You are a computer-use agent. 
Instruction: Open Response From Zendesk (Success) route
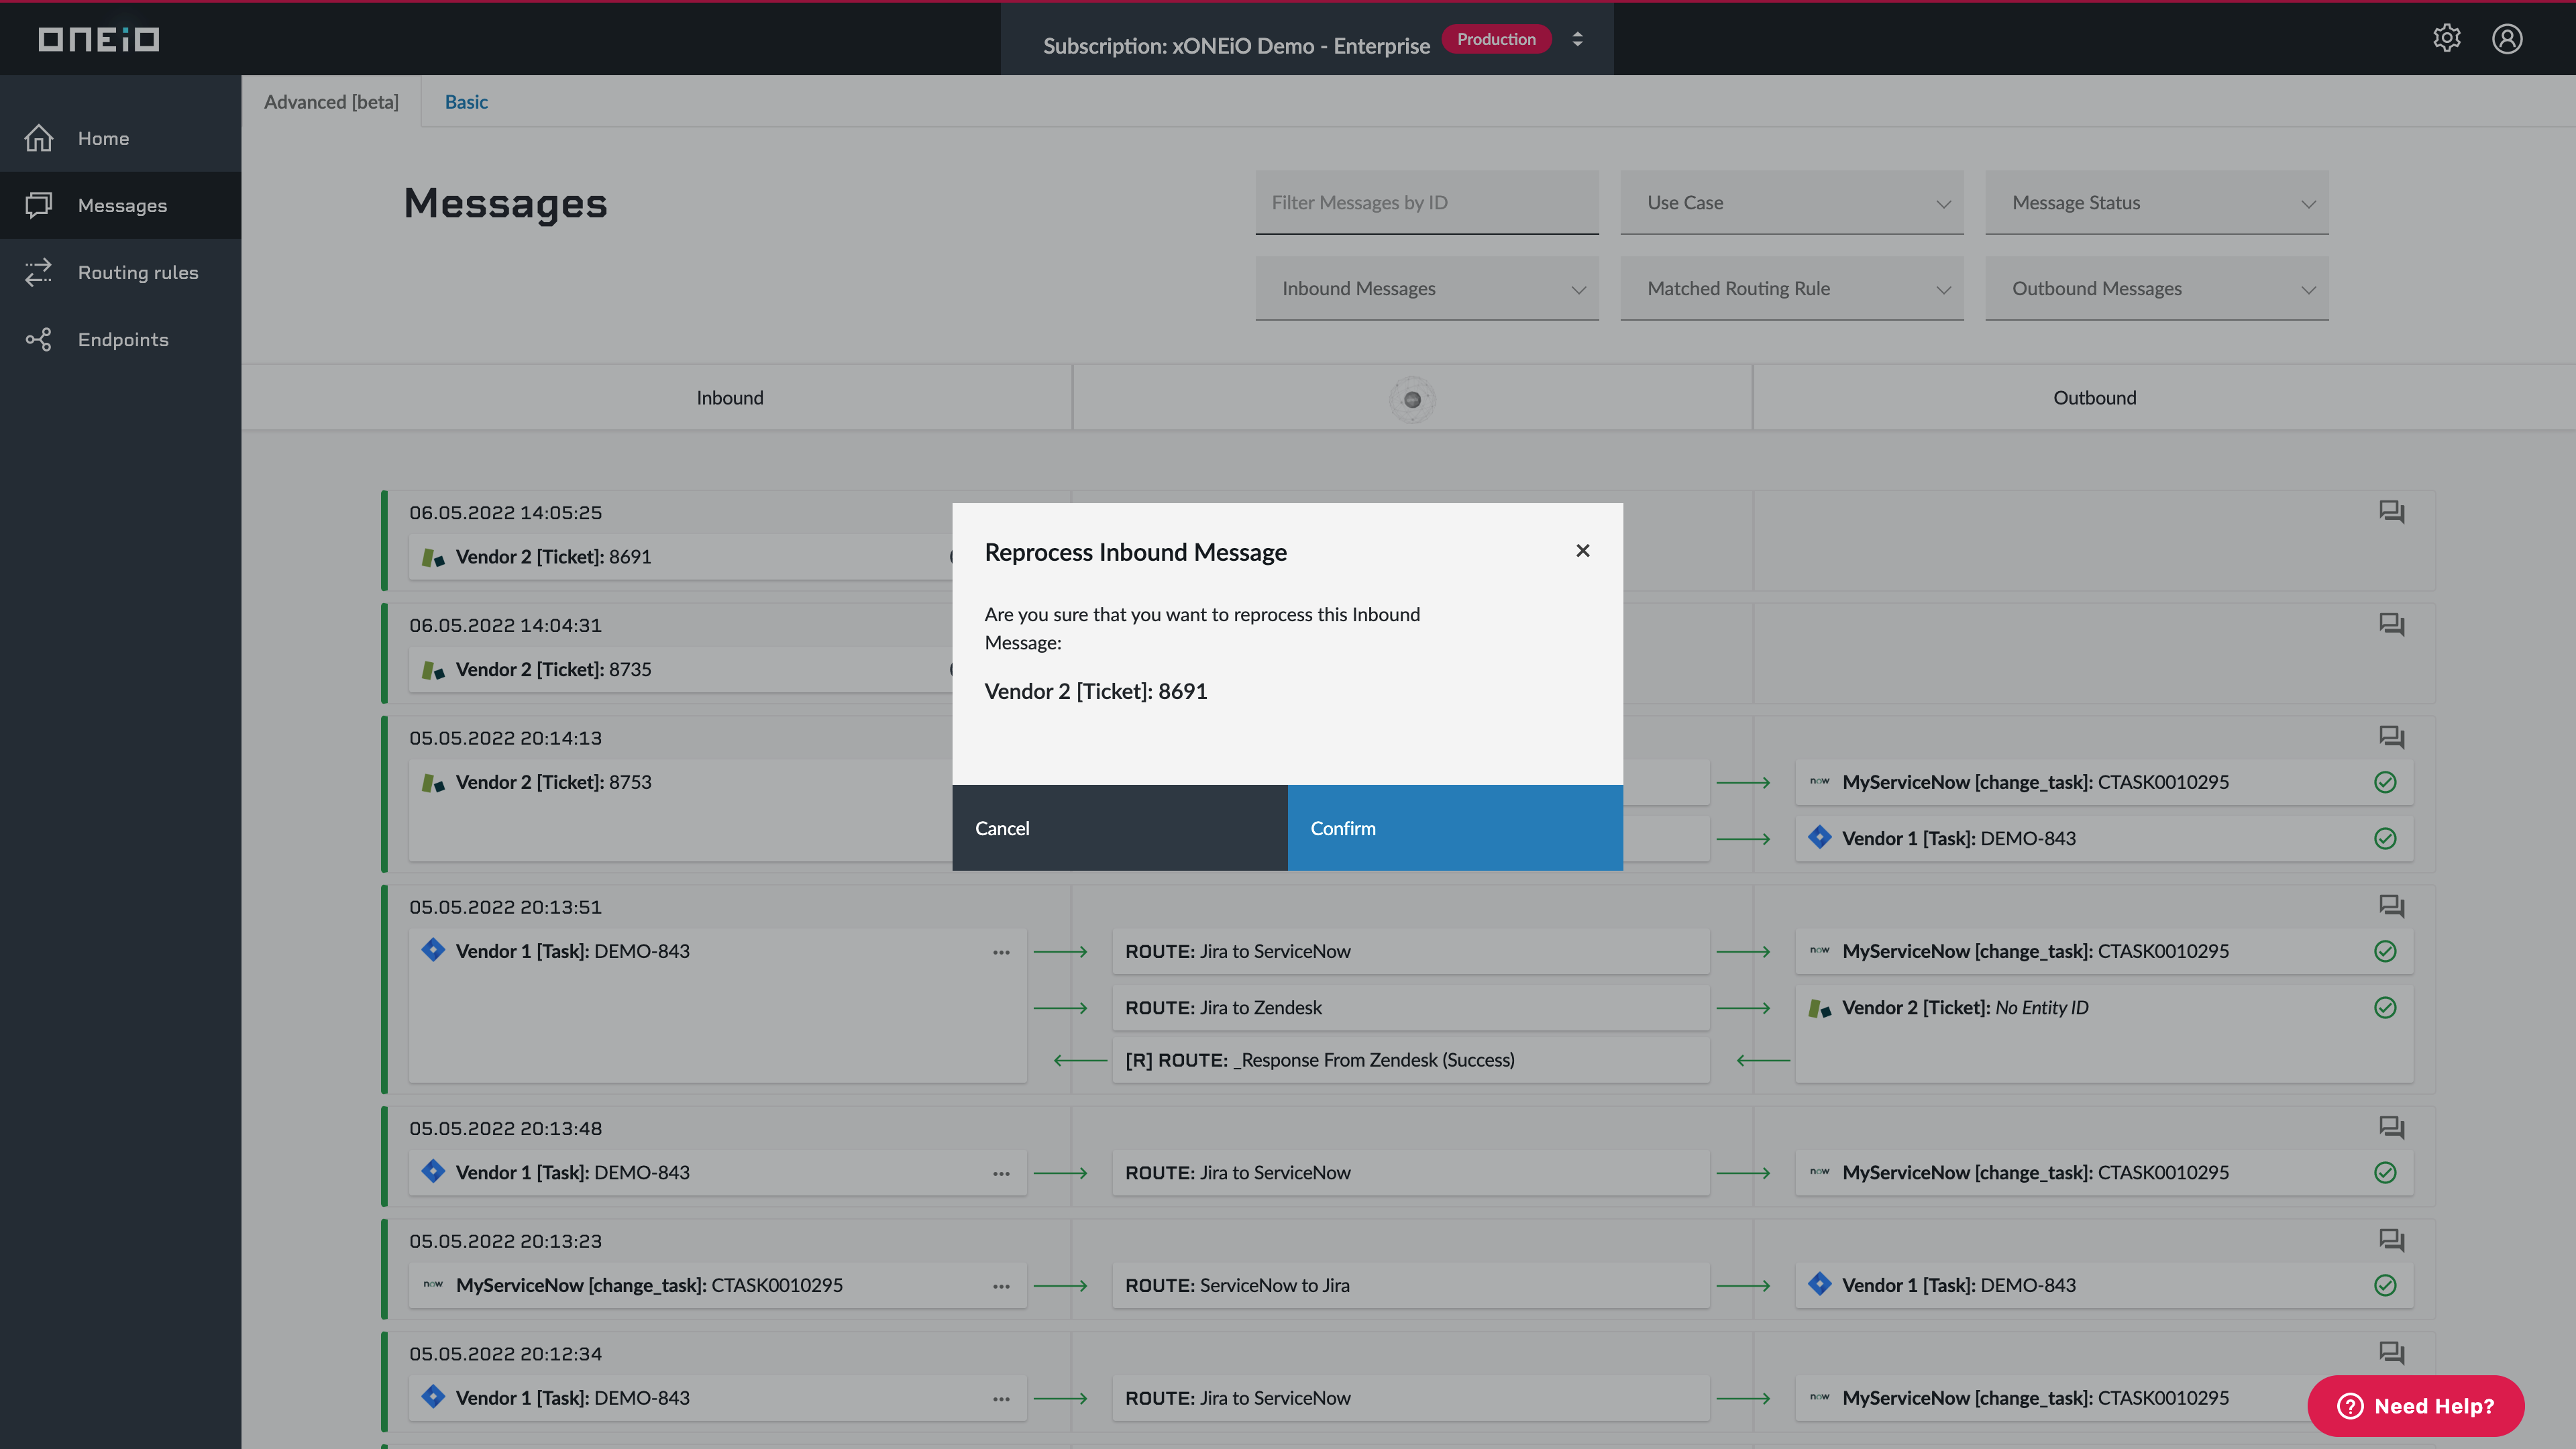[x=1410, y=1060]
